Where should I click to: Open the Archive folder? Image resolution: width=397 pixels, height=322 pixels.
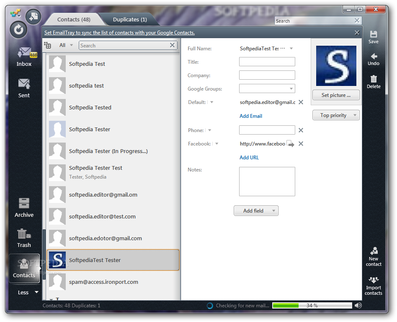[x=24, y=208]
